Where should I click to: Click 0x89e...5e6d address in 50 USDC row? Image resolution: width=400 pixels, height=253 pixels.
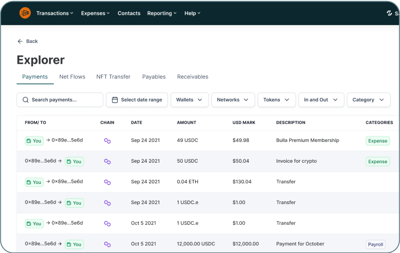[40, 161]
